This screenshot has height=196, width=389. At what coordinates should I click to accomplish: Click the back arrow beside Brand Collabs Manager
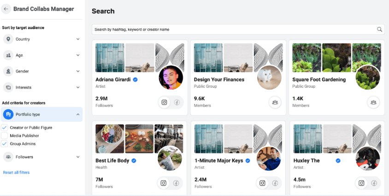(6, 9)
